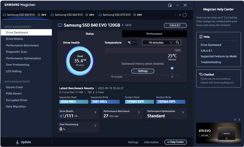Screen dimensions: 244x147
Task: Click the Sequential Write 5681 MB/s bar
Action: (105, 102)
